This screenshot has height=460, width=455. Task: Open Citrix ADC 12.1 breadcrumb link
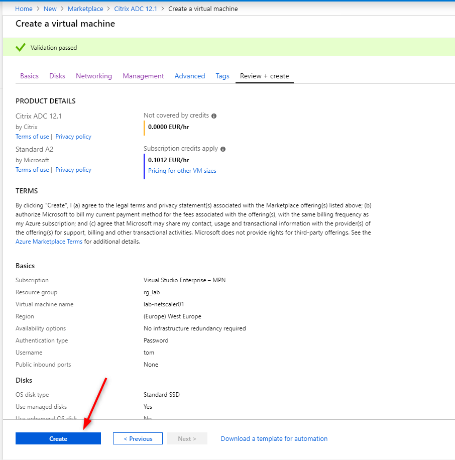(136, 9)
